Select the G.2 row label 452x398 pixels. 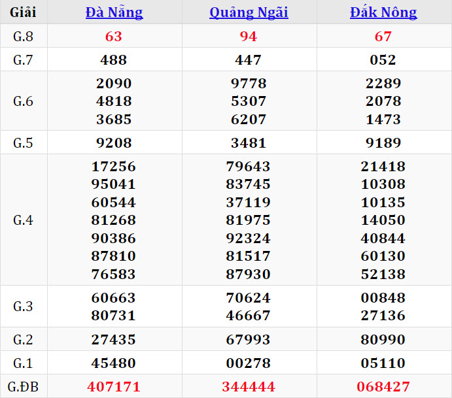click(x=23, y=340)
